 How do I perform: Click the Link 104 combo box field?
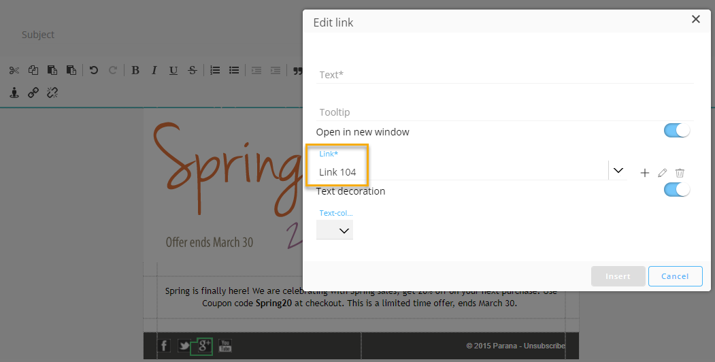point(463,172)
